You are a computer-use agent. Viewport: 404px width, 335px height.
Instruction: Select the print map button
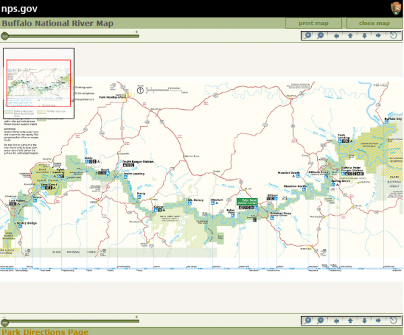[314, 23]
